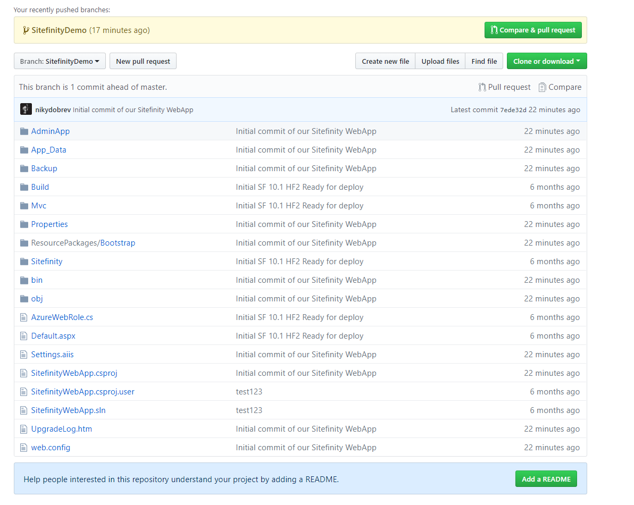The image size is (634, 505).
Task: Click the nikydobrev avatar thumbnail
Action: click(x=26, y=110)
